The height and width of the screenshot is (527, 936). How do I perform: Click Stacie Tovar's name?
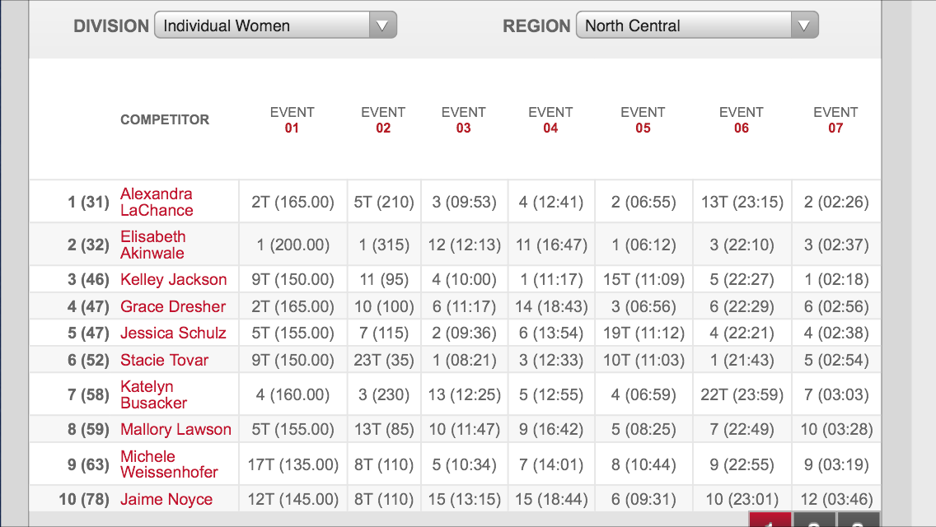[165, 360]
